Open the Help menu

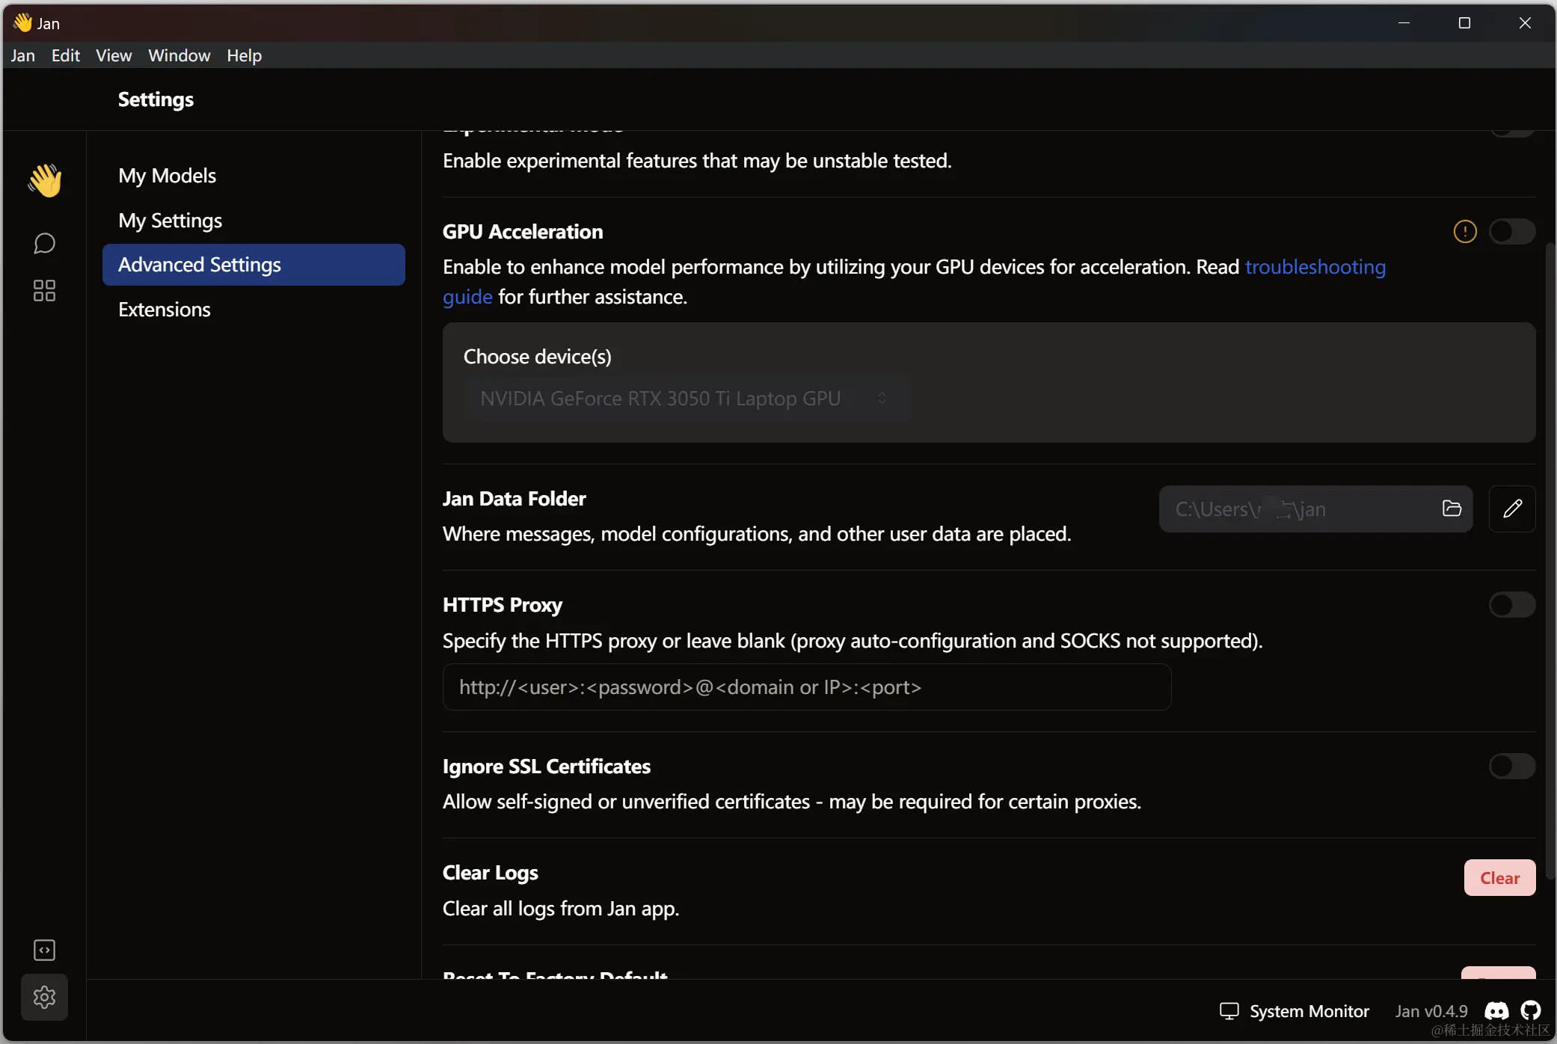[x=245, y=55]
